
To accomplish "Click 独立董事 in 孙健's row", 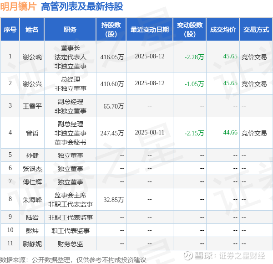I will coord(71,155).
